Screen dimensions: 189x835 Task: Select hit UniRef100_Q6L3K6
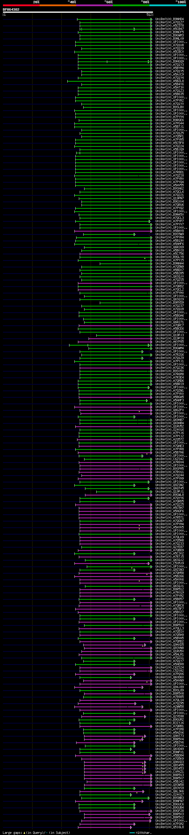[x=170, y=791]
